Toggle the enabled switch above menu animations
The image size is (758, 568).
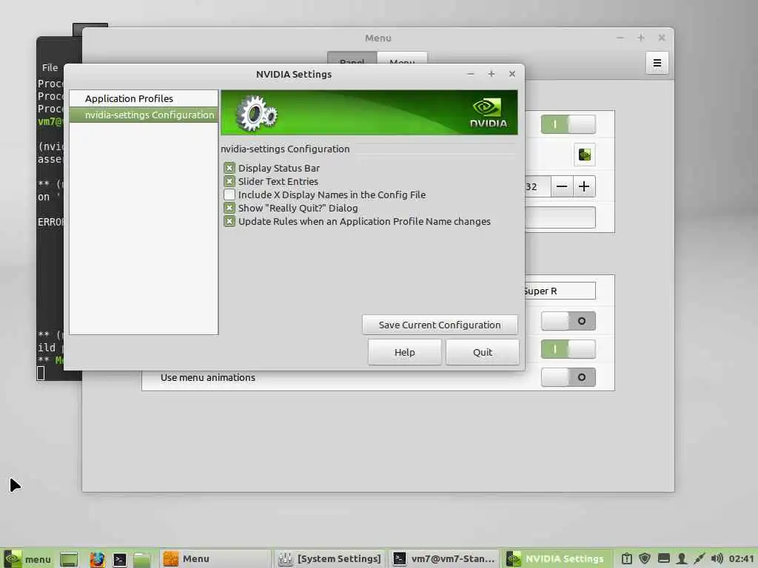(x=568, y=349)
